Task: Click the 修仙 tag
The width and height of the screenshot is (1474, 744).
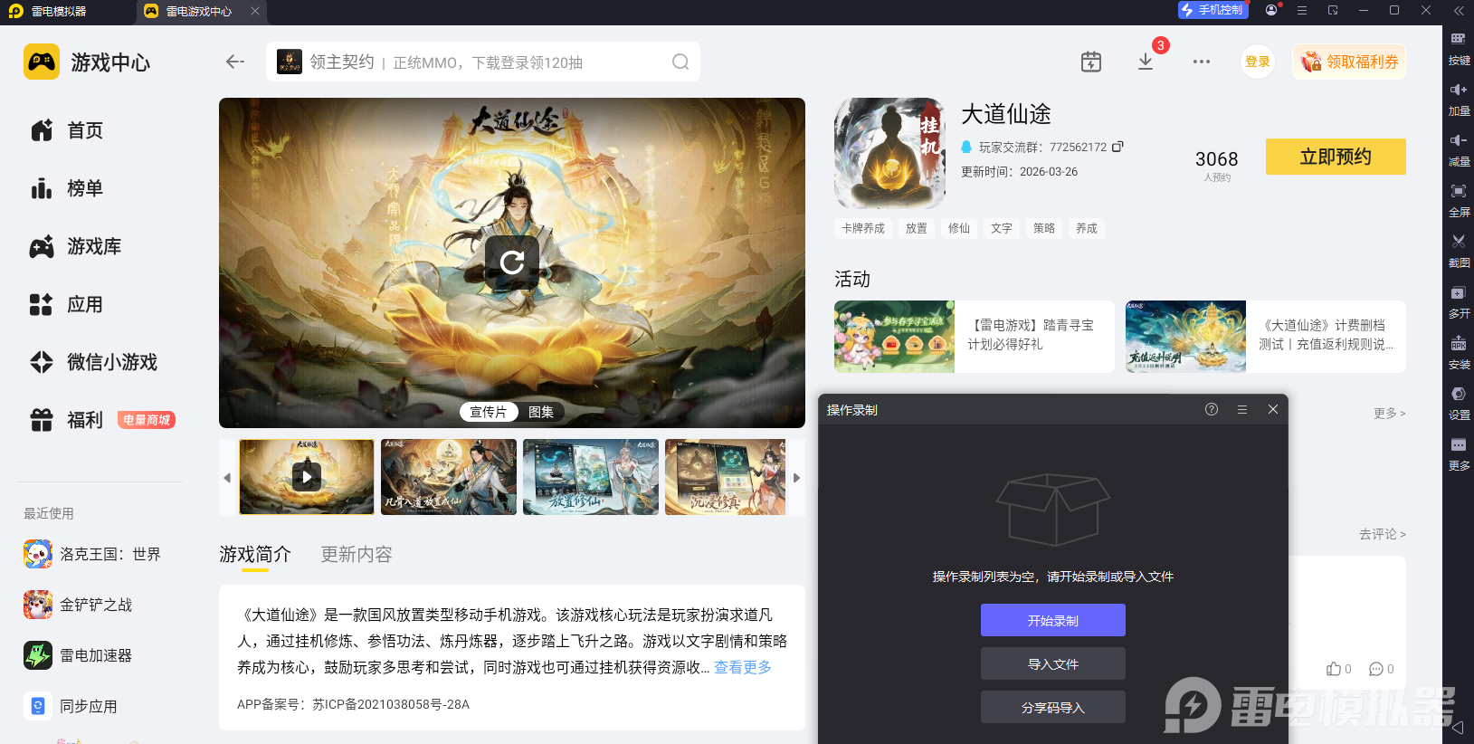Action: pyautogui.click(x=959, y=228)
